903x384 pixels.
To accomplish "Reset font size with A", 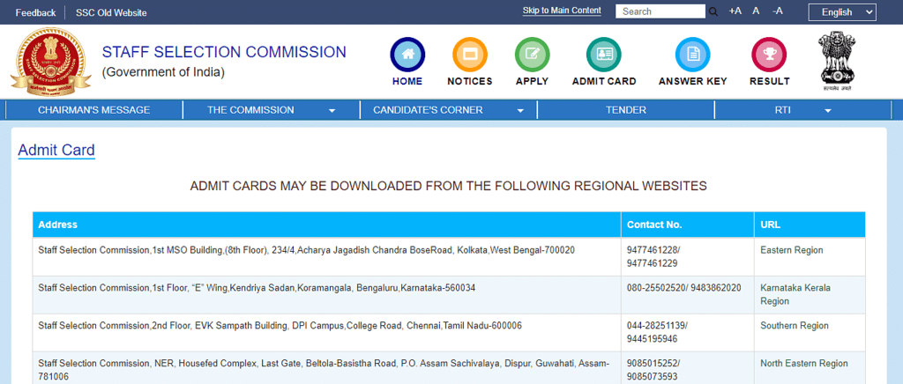I will click(756, 11).
